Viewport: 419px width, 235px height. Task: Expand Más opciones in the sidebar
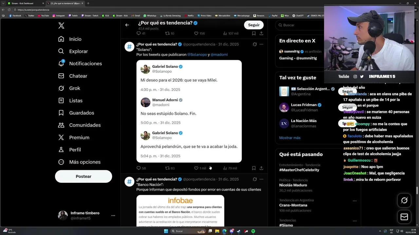[x=79, y=162]
